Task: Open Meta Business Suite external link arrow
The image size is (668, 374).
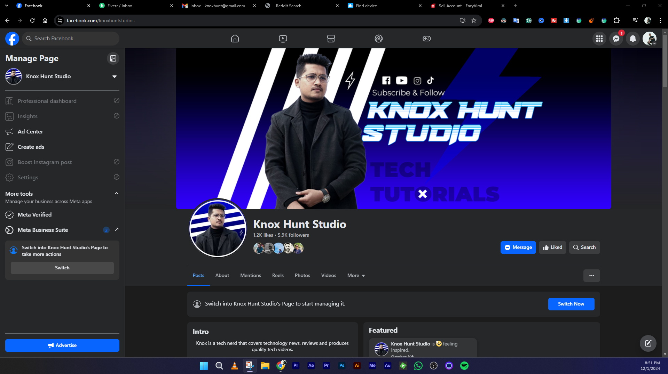Action: 117,229
